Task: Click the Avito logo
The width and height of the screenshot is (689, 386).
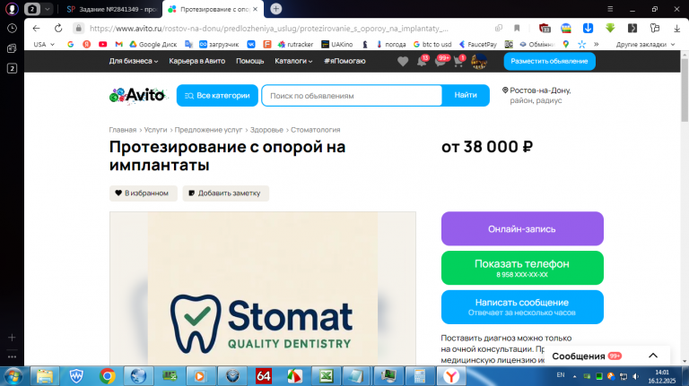Action: (x=137, y=95)
